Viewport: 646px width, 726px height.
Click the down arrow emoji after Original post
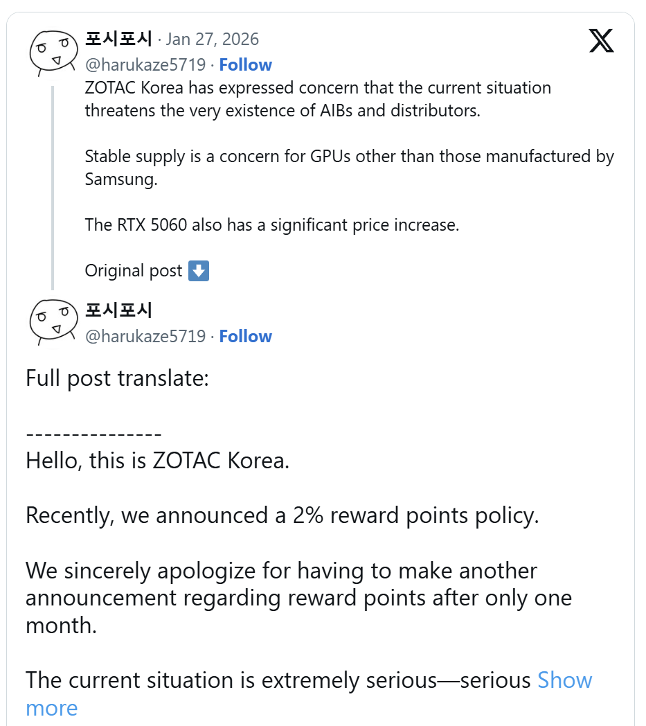click(199, 271)
